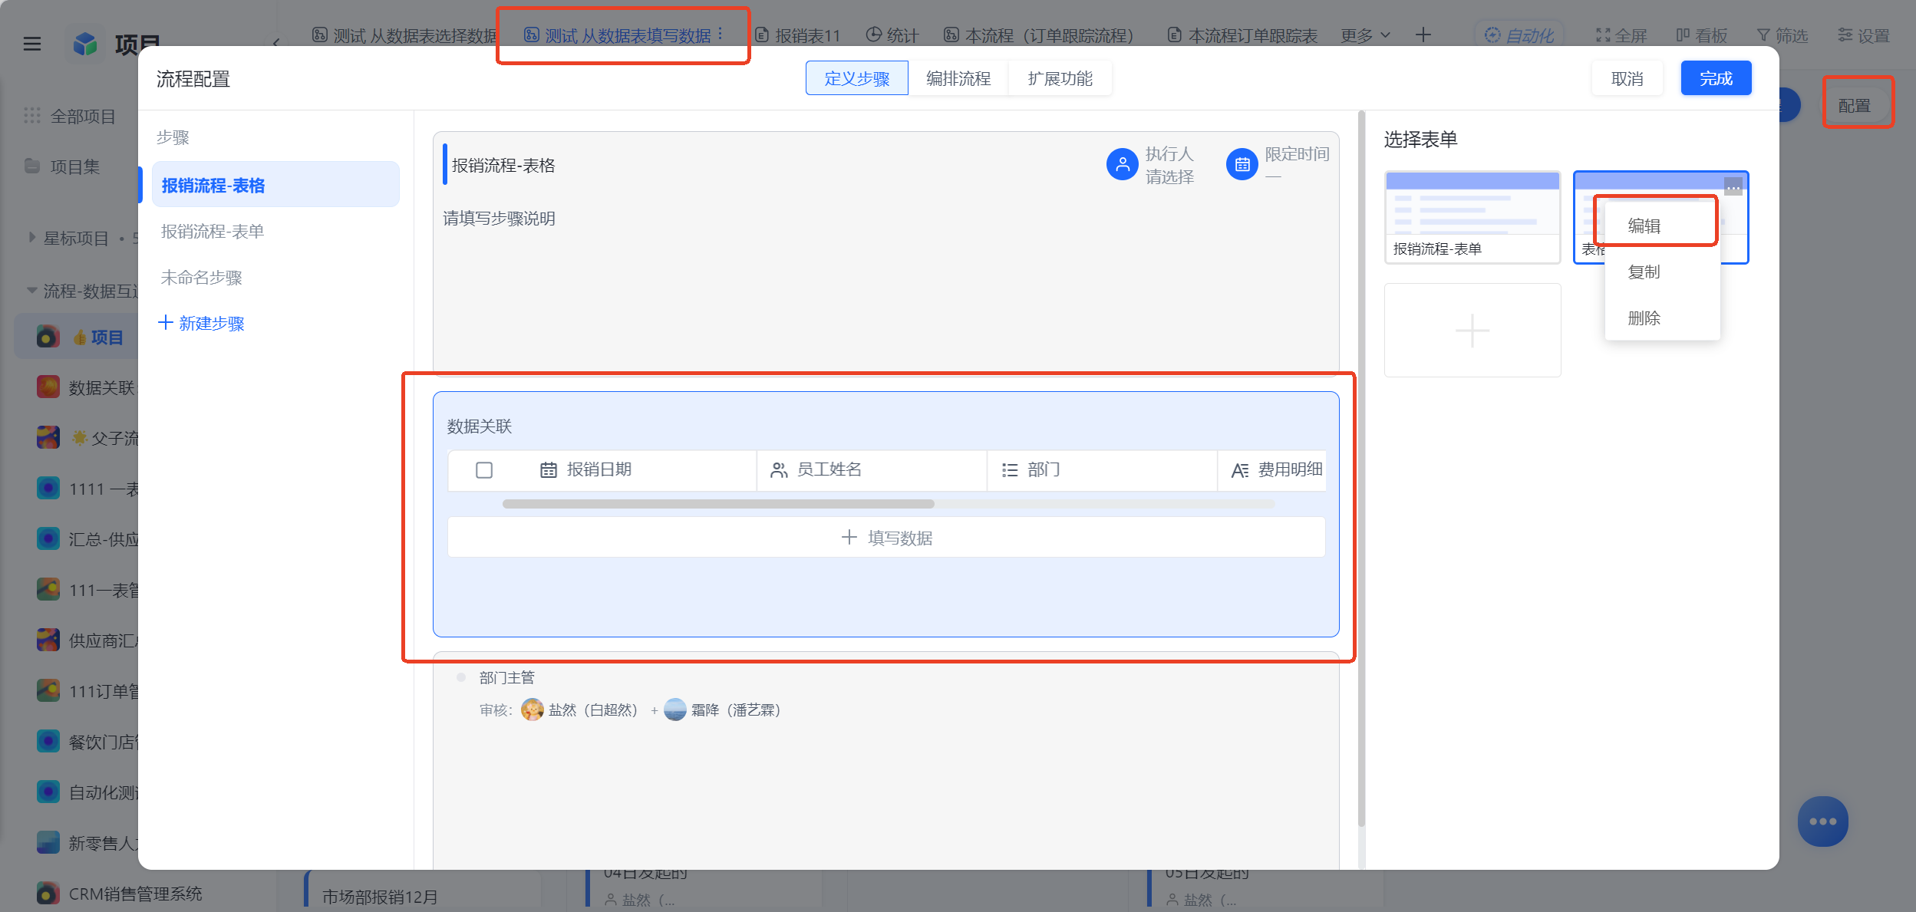
Task: Click 新建步骤 to add a step
Action: (x=201, y=323)
